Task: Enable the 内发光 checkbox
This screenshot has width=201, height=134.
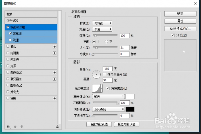Action: 8,59
